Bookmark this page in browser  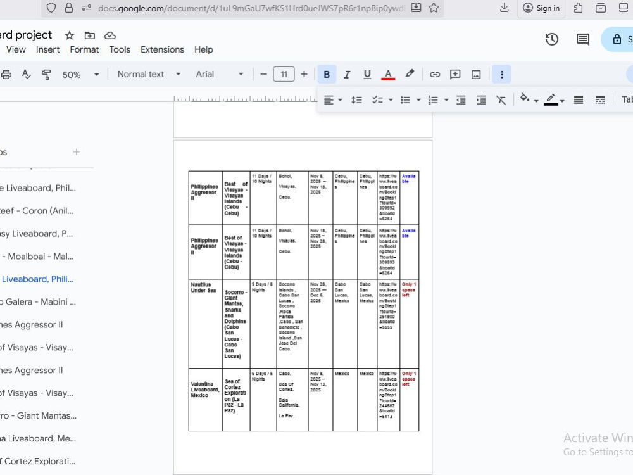[x=434, y=8]
